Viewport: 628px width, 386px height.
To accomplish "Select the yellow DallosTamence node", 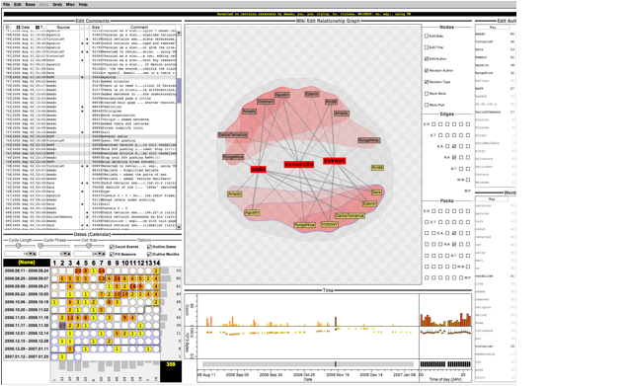I will click(350, 216).
